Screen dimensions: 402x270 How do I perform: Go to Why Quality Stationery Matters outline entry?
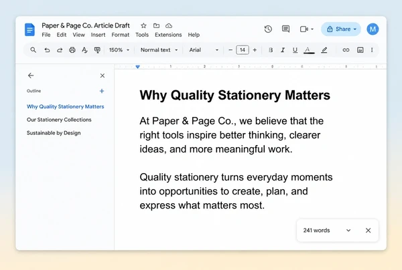pos(66,107)
